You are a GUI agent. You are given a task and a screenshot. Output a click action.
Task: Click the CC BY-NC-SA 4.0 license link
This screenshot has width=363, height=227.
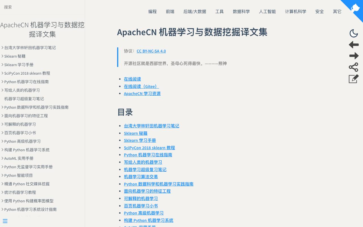pyautogui.click(x=151, y=51)
